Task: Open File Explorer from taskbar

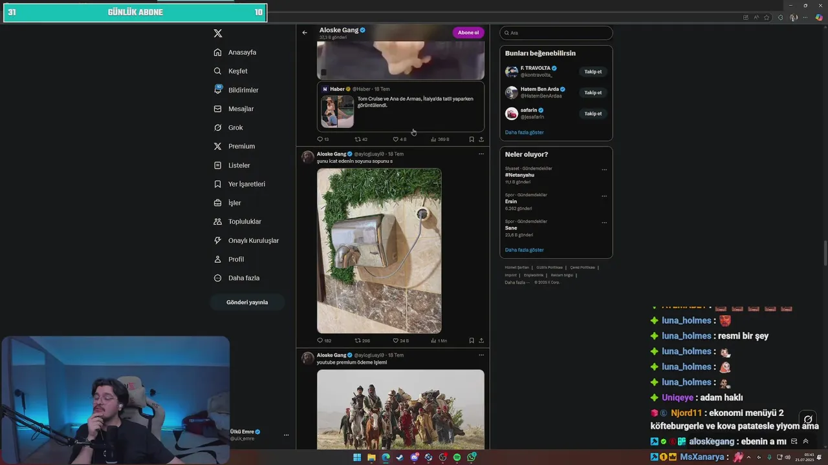Action: [x=371, y=457]
